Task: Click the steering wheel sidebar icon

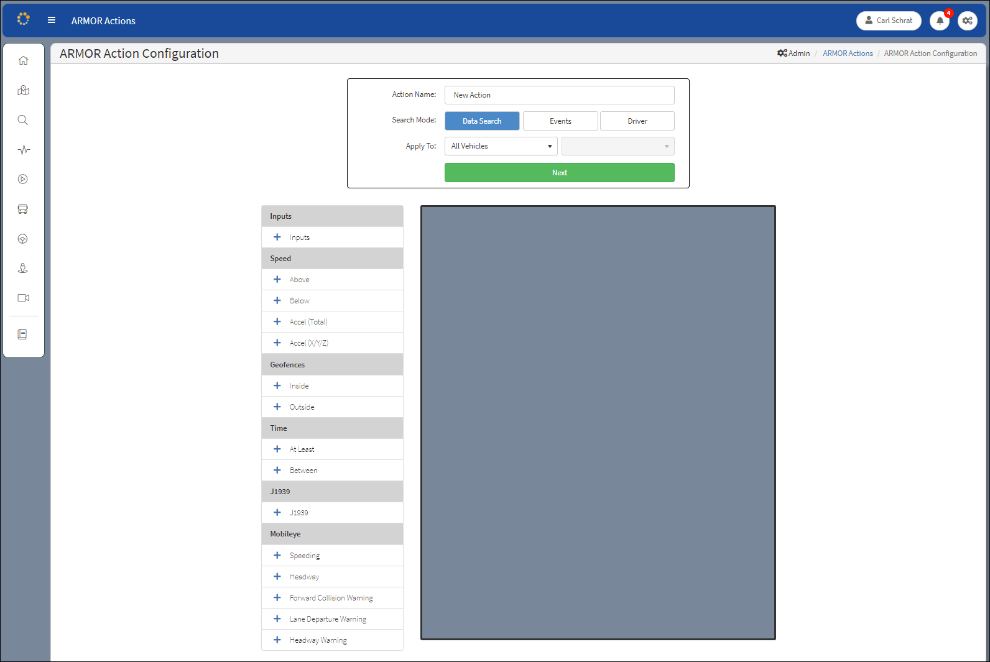Action: [23, 239]
